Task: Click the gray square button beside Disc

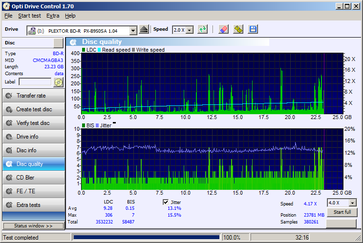Action: (58, 43)
